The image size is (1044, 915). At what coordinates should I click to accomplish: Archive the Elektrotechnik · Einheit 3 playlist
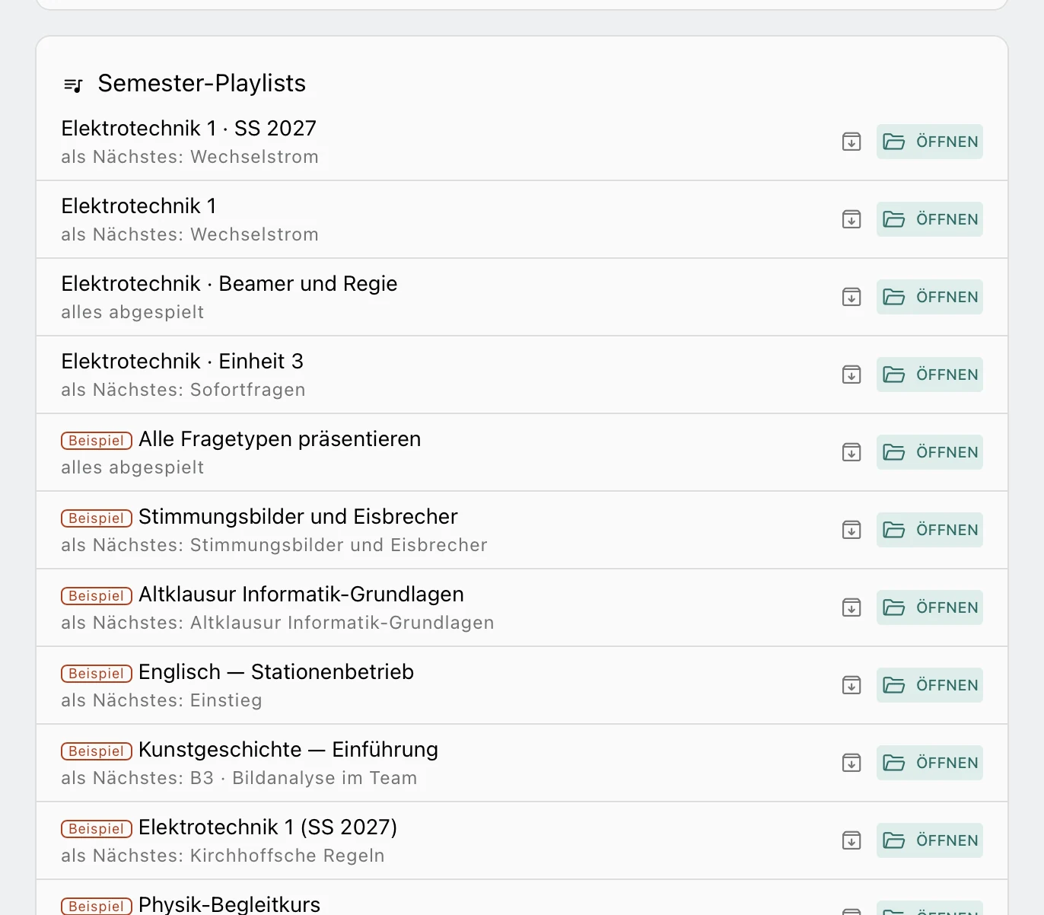[851, 375]
